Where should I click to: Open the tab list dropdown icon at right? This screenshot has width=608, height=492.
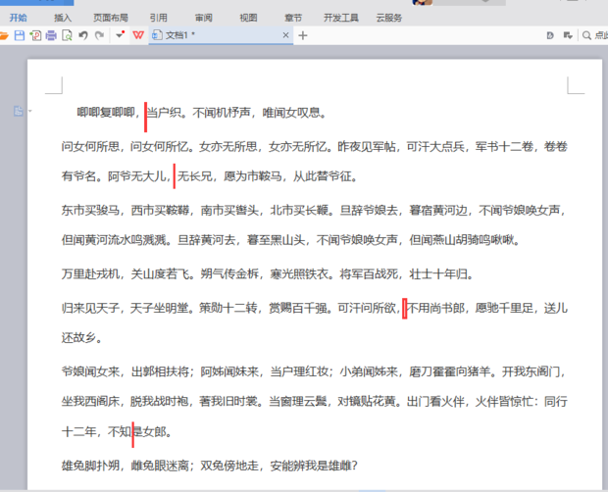point(568,35)
